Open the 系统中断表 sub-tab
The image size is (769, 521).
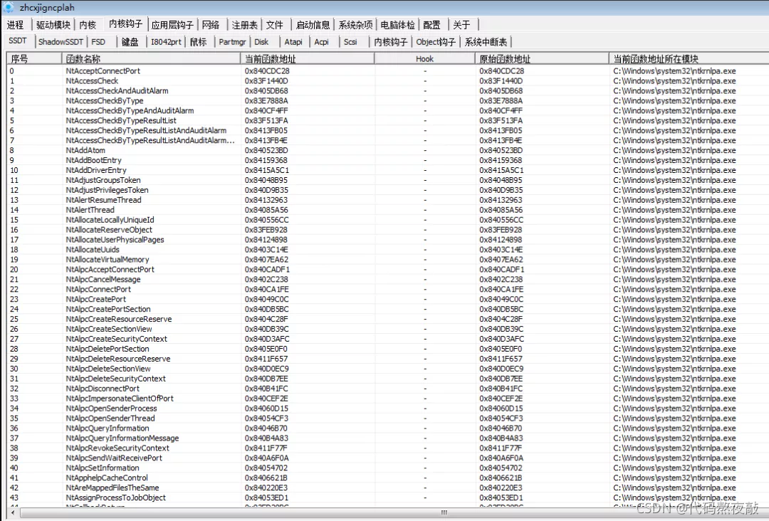click(x=486, y=42)
